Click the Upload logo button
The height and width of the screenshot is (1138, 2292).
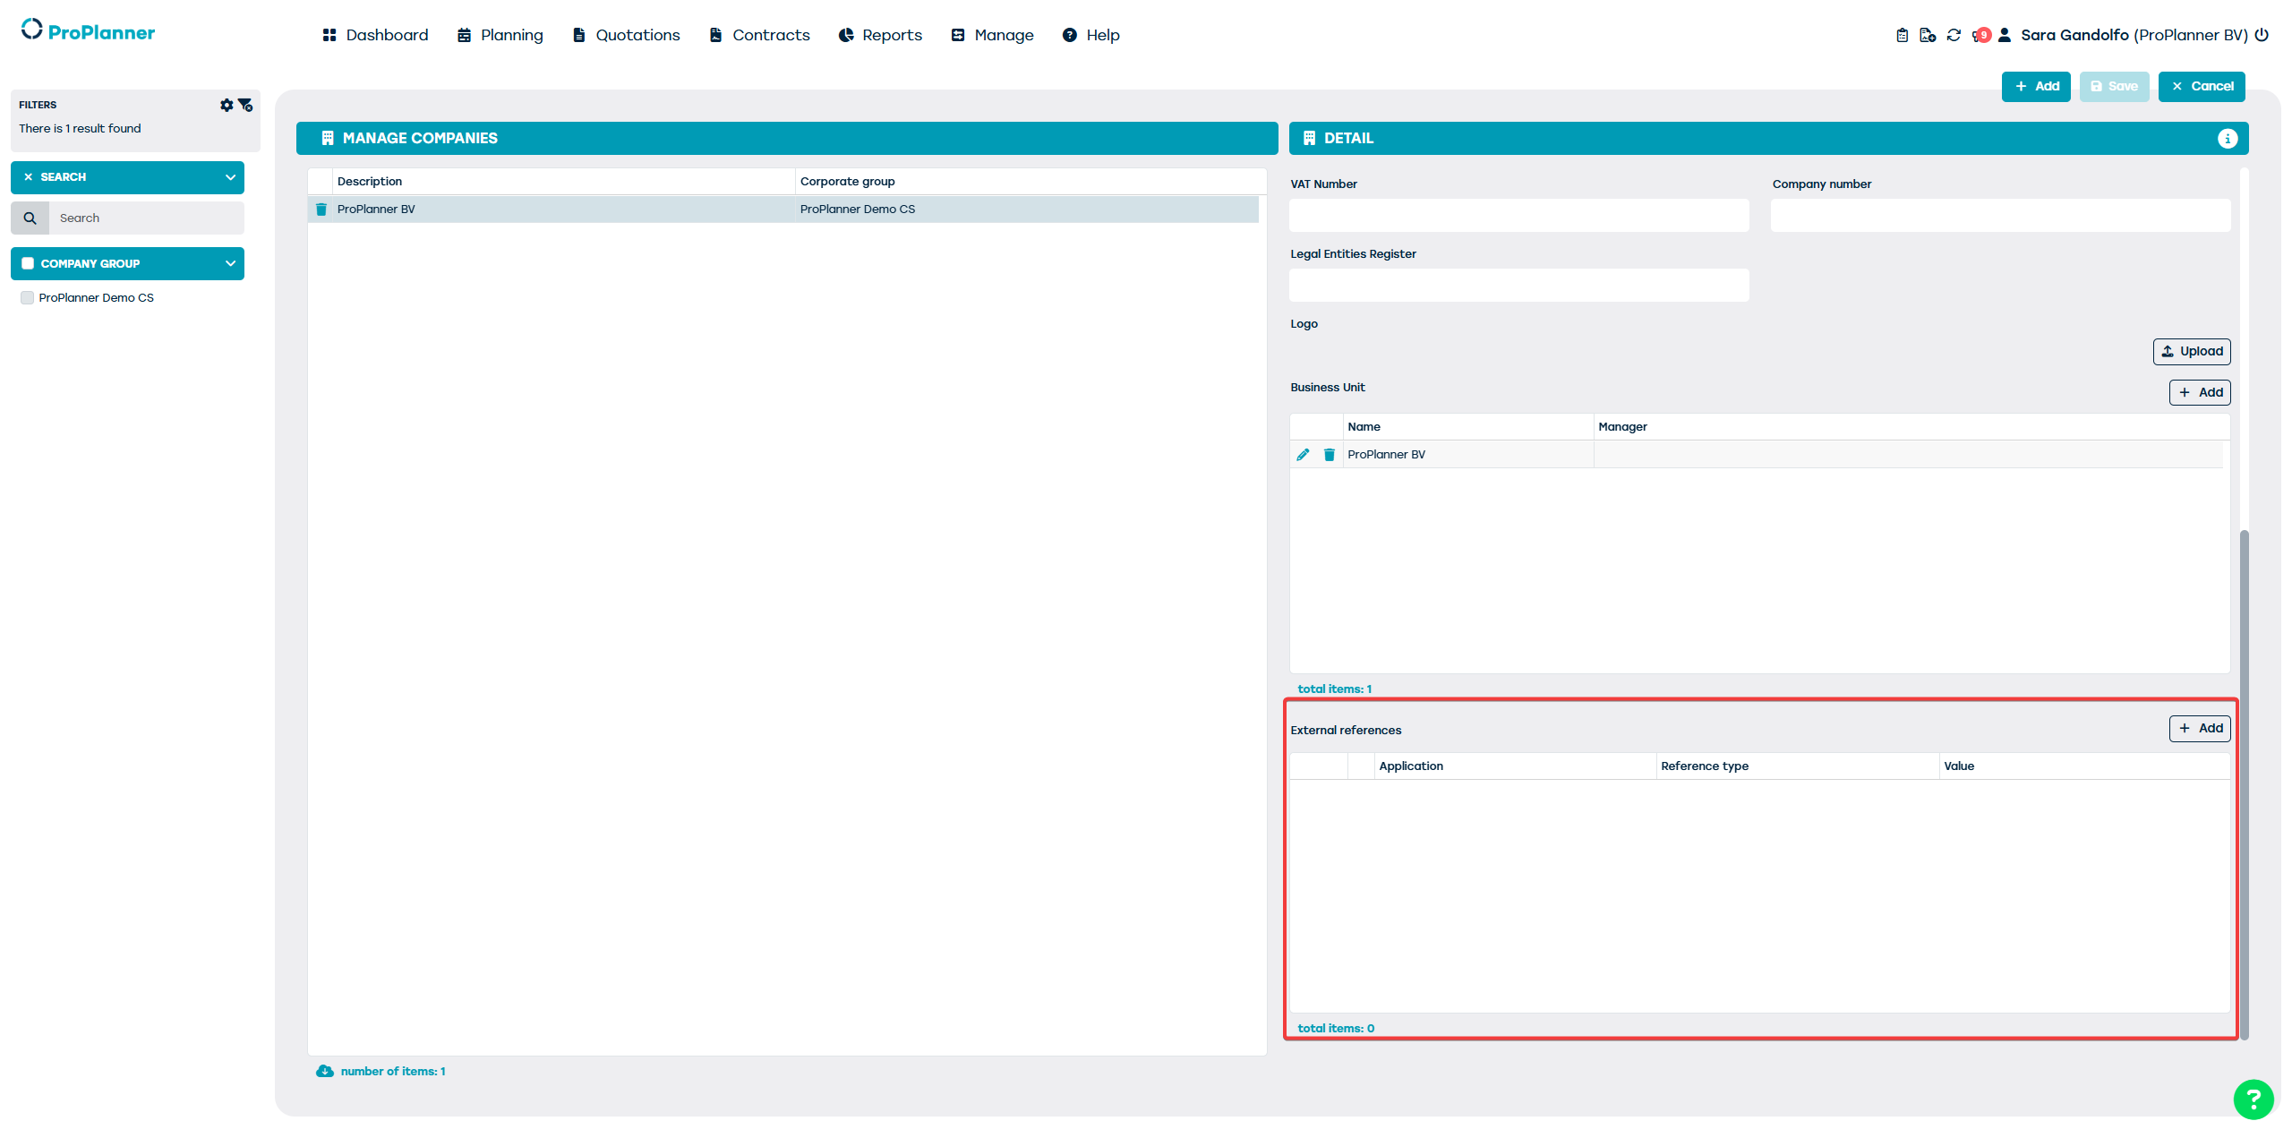click(2191, 351)
